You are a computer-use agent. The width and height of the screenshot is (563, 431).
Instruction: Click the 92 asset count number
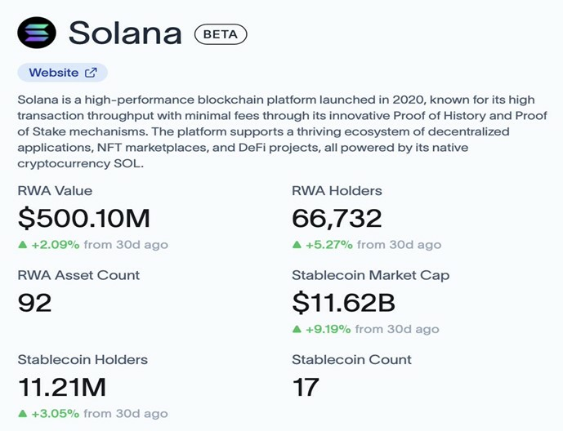[x=34, y=303]
